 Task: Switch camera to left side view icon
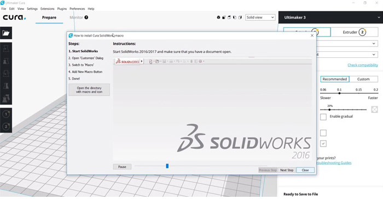click(x=235, y=17)
